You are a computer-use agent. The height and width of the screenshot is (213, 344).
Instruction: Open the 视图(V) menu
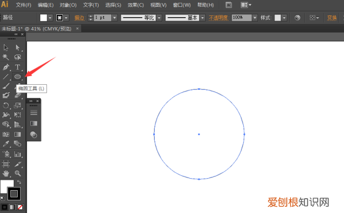click(x=158, y=5)
